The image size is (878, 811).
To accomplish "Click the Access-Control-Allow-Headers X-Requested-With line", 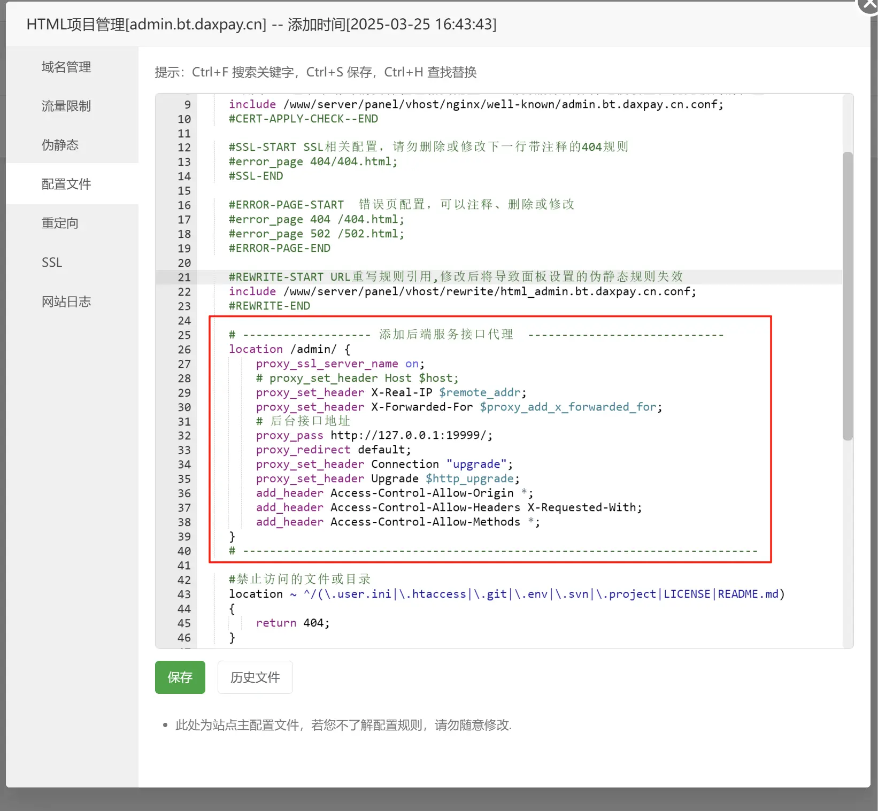I will [x=449, y=507].
